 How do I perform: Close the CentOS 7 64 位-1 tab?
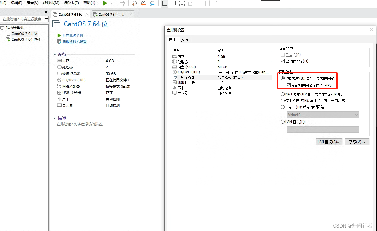click(131, 14)
